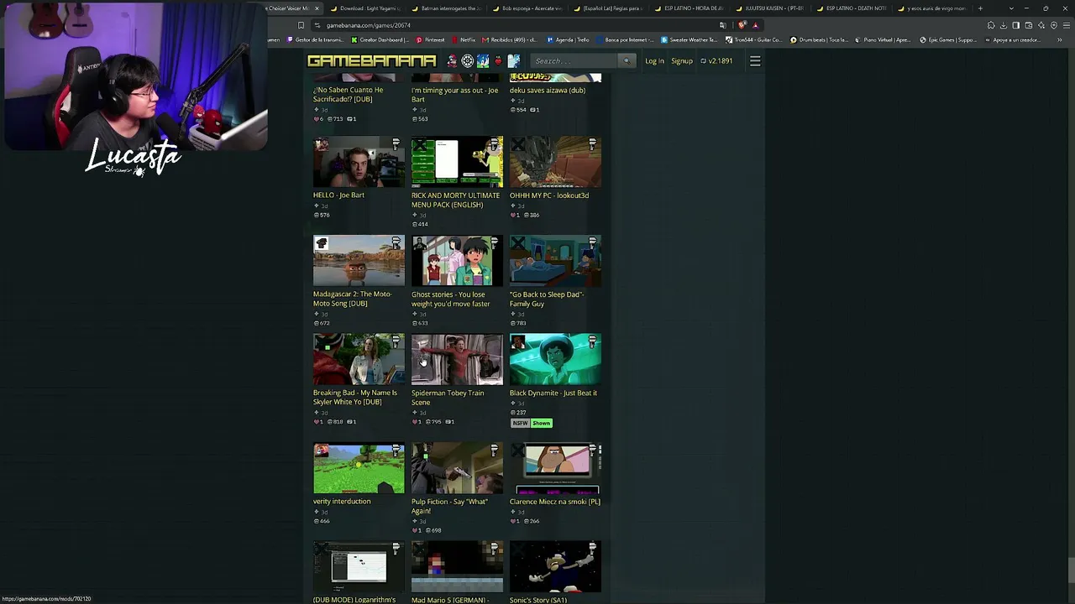This screenshot has height=604, width=1075.
Task: Click the mic category icon on HELLO - Joe Bart thumbnail
Action: [396, 144]
